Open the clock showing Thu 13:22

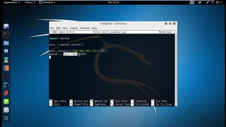(x=113, y=2)
